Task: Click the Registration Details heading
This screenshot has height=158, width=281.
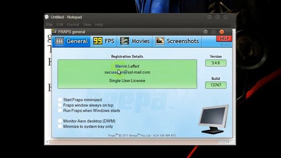Action: pyautogui.click(x=127, y=57)
